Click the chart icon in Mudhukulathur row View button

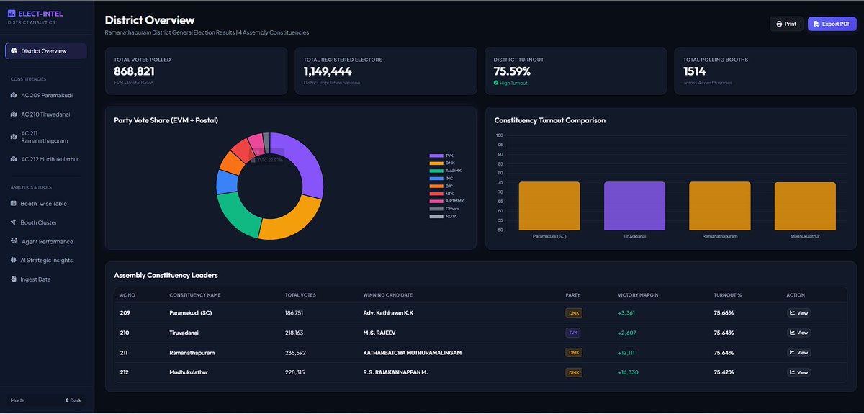(x=793, y=372)
